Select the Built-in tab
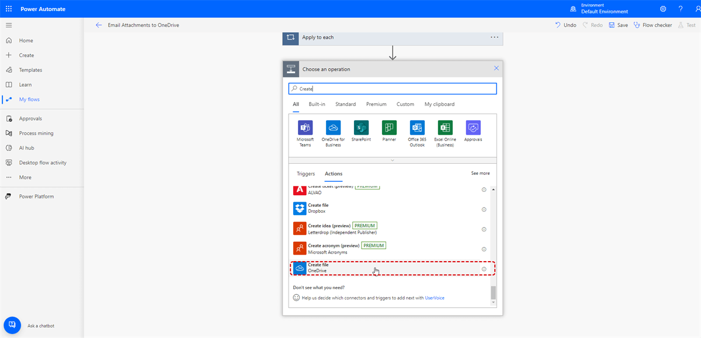This screenshot has width=701, height=338. (x=317, y=104)
